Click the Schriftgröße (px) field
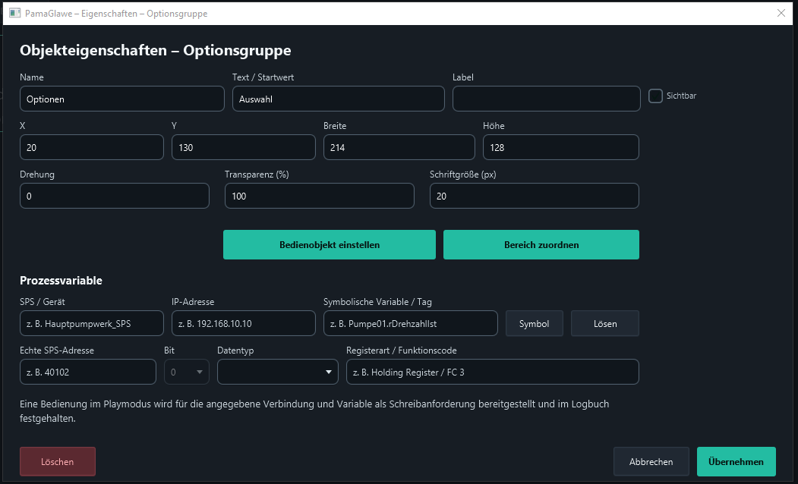This screenshot has height=484, width=798. tap(535, 196)
